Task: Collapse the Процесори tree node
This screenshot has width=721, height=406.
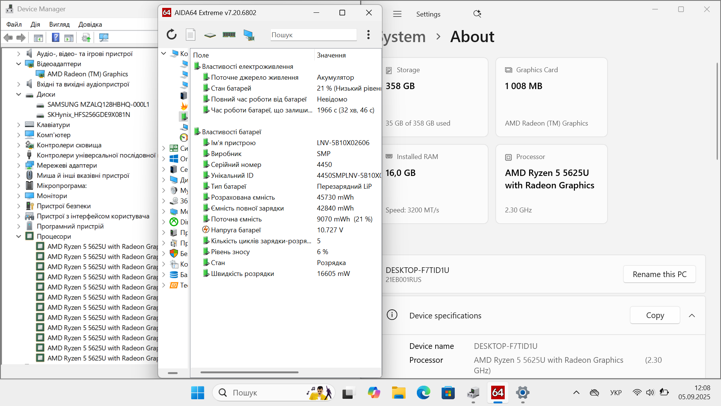Action: click(18, 236)
